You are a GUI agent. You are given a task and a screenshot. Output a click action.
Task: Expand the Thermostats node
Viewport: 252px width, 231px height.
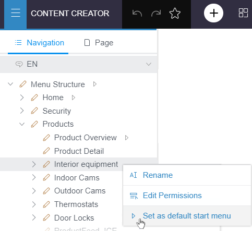(34, 204)
